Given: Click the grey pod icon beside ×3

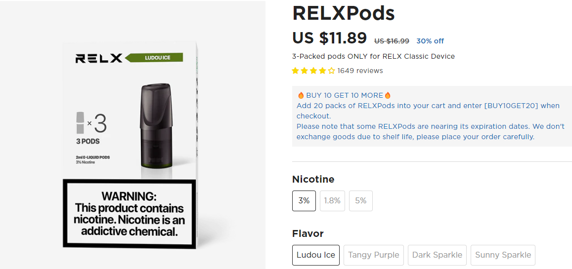Looking at the screenshot, I should pos(81,123).
